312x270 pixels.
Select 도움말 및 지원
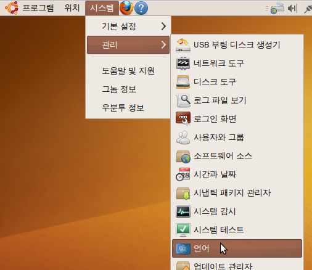(x=128, y=71)
